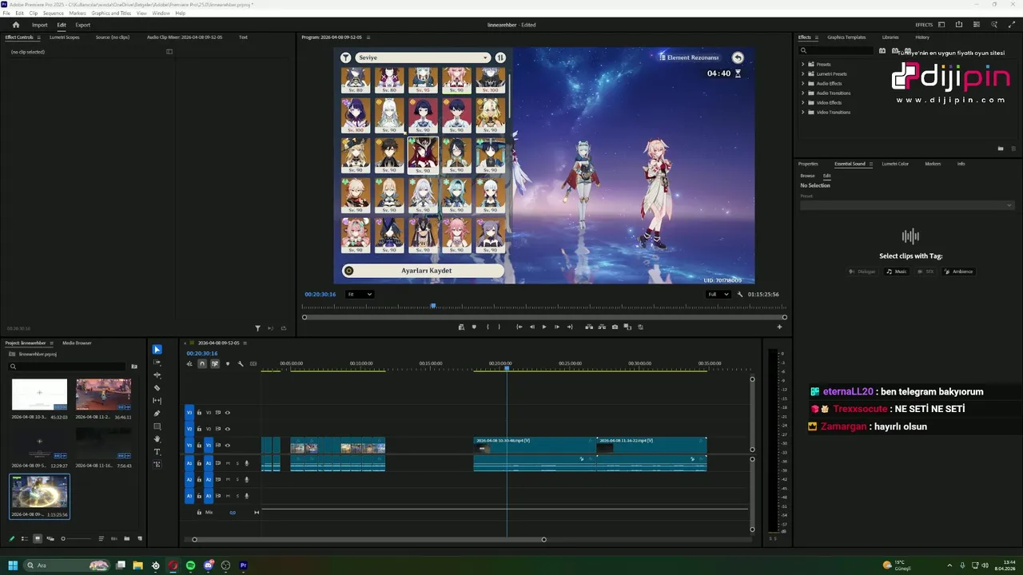Click Program monitor settings wrench
This screenshot has height=575, width=1023.
(740, 294)
